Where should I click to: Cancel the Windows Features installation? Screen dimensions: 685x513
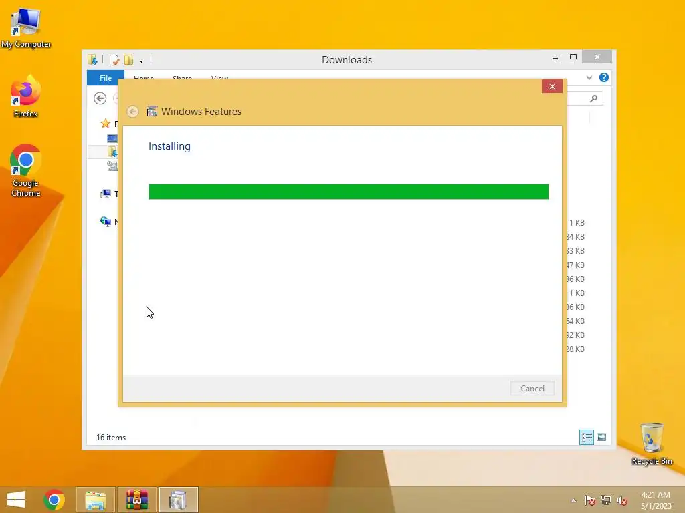(532, 388)
